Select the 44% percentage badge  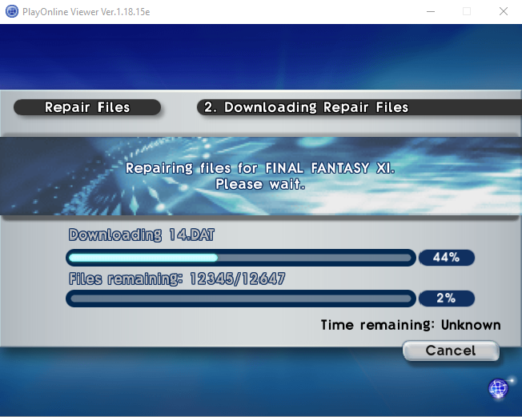click(447, 258)
